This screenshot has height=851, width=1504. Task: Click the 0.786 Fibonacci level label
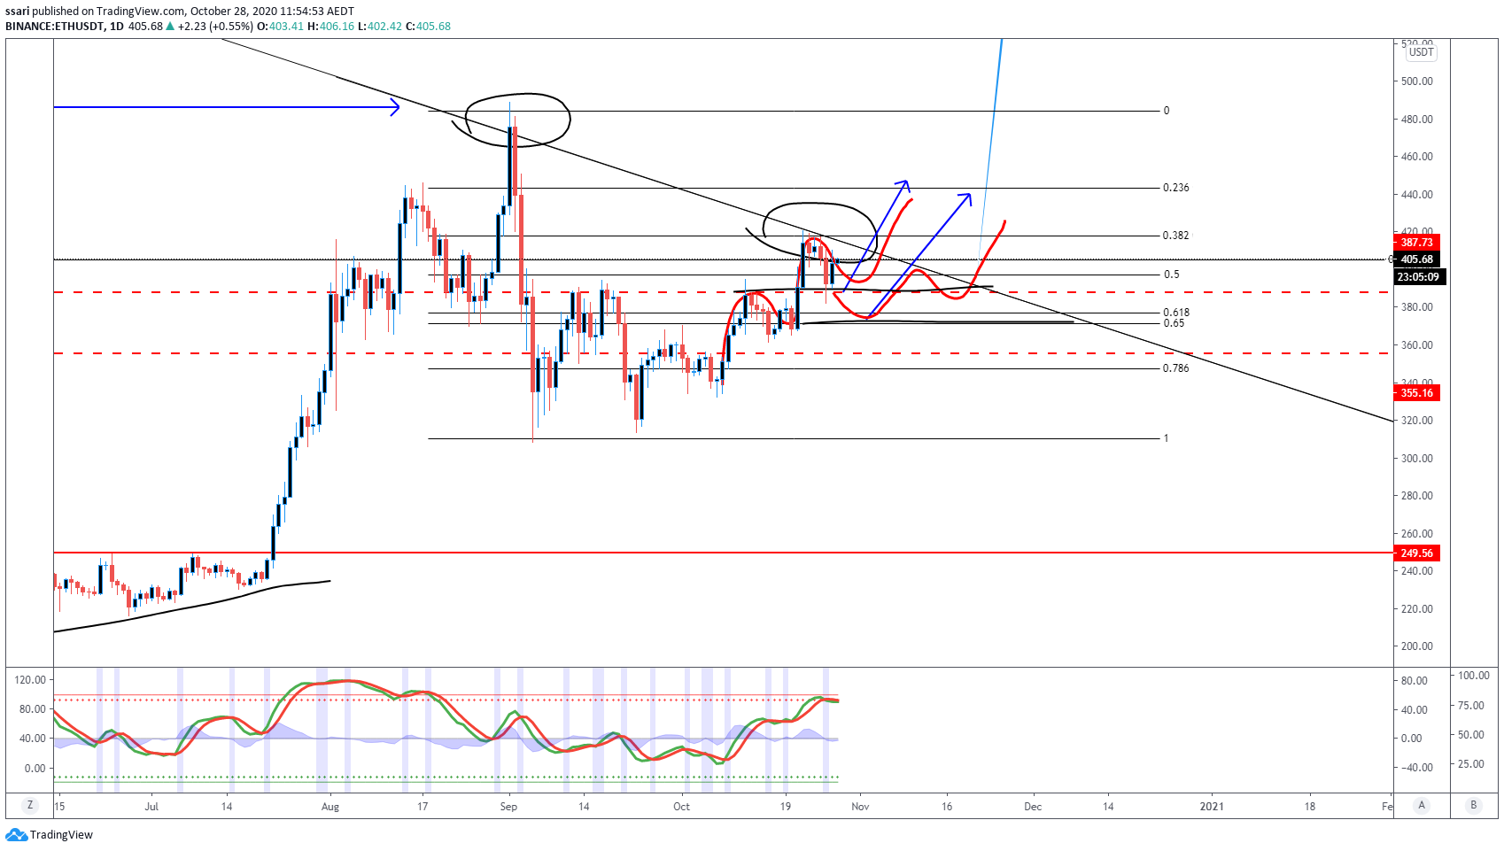[1176, 368]
